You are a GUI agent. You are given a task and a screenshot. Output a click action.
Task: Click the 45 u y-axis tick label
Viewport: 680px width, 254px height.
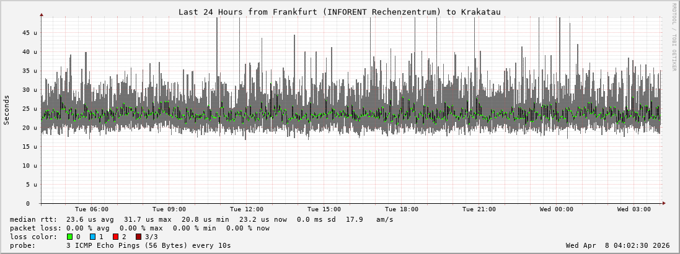(30, 33)
